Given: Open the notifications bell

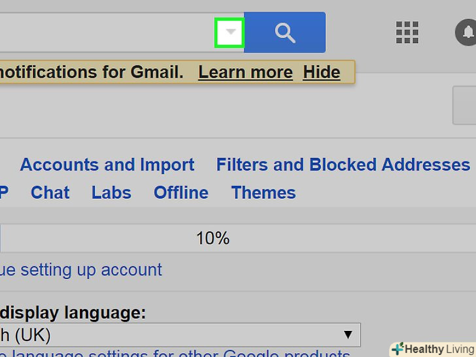Looking at the screenshot, I should (467, 32).
